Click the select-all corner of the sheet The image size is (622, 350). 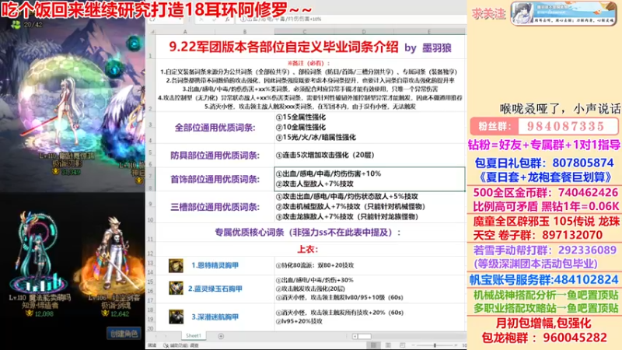coord(151,32)
